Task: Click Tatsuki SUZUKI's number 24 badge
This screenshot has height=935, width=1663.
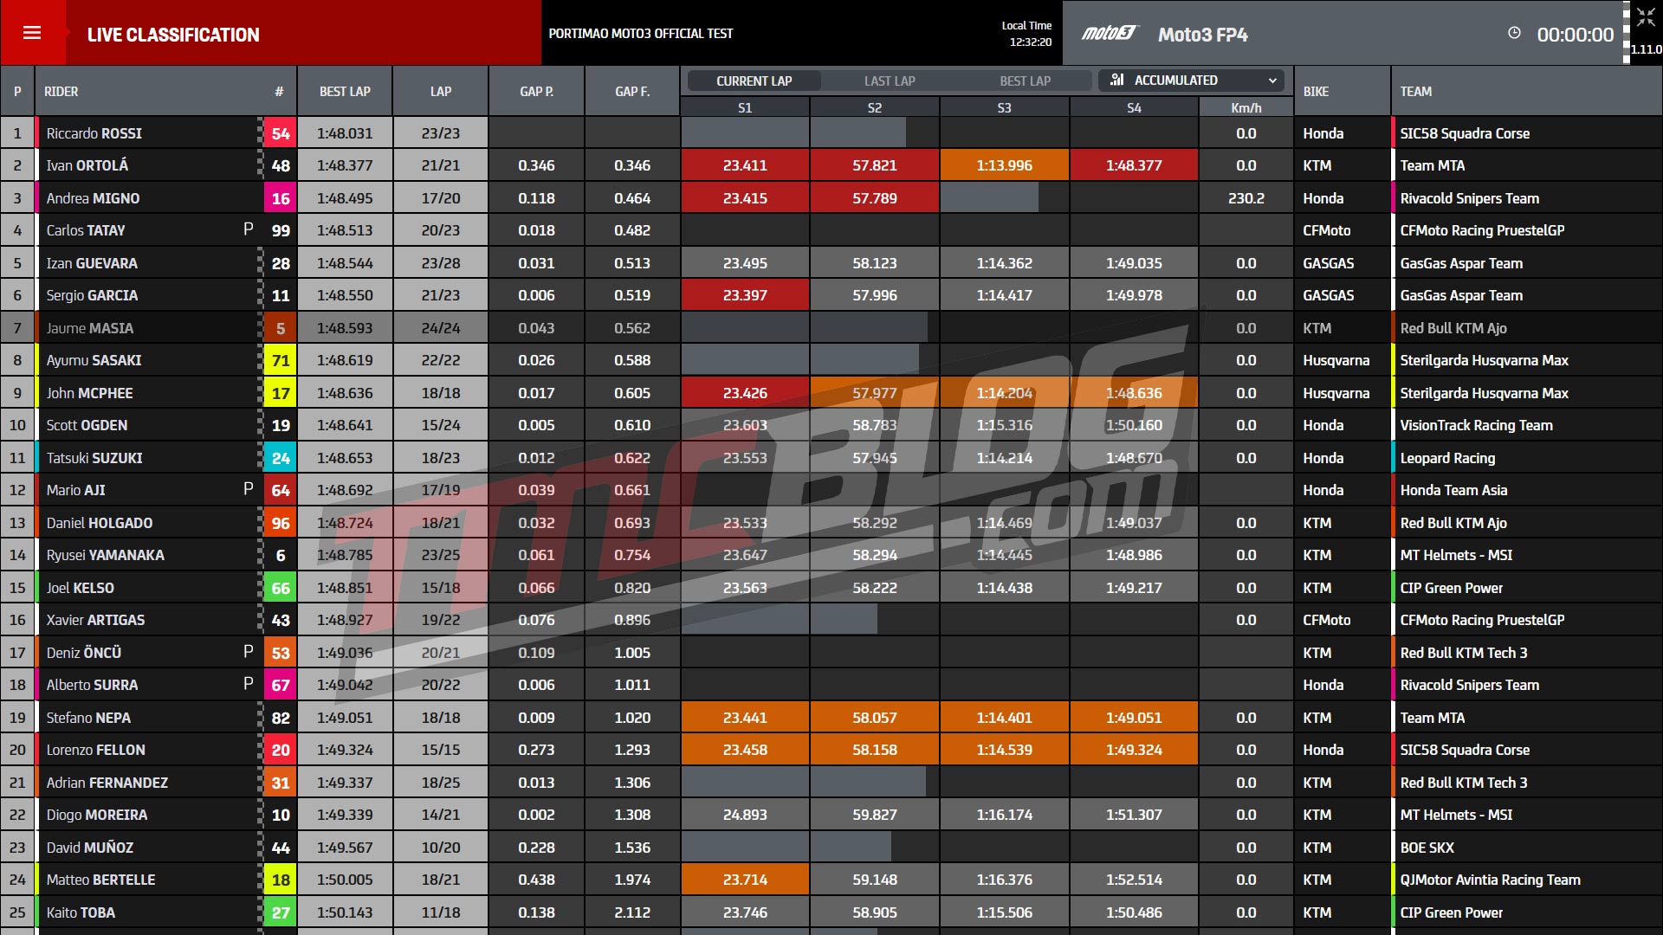Action: (280, 458)
